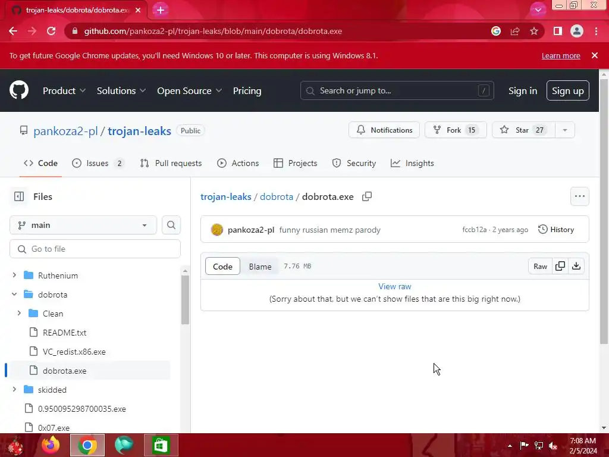Open the Open Source dropdown
The width and height of the screenshot is (609, 457).
pyautogui.click(x=190, y=90)
